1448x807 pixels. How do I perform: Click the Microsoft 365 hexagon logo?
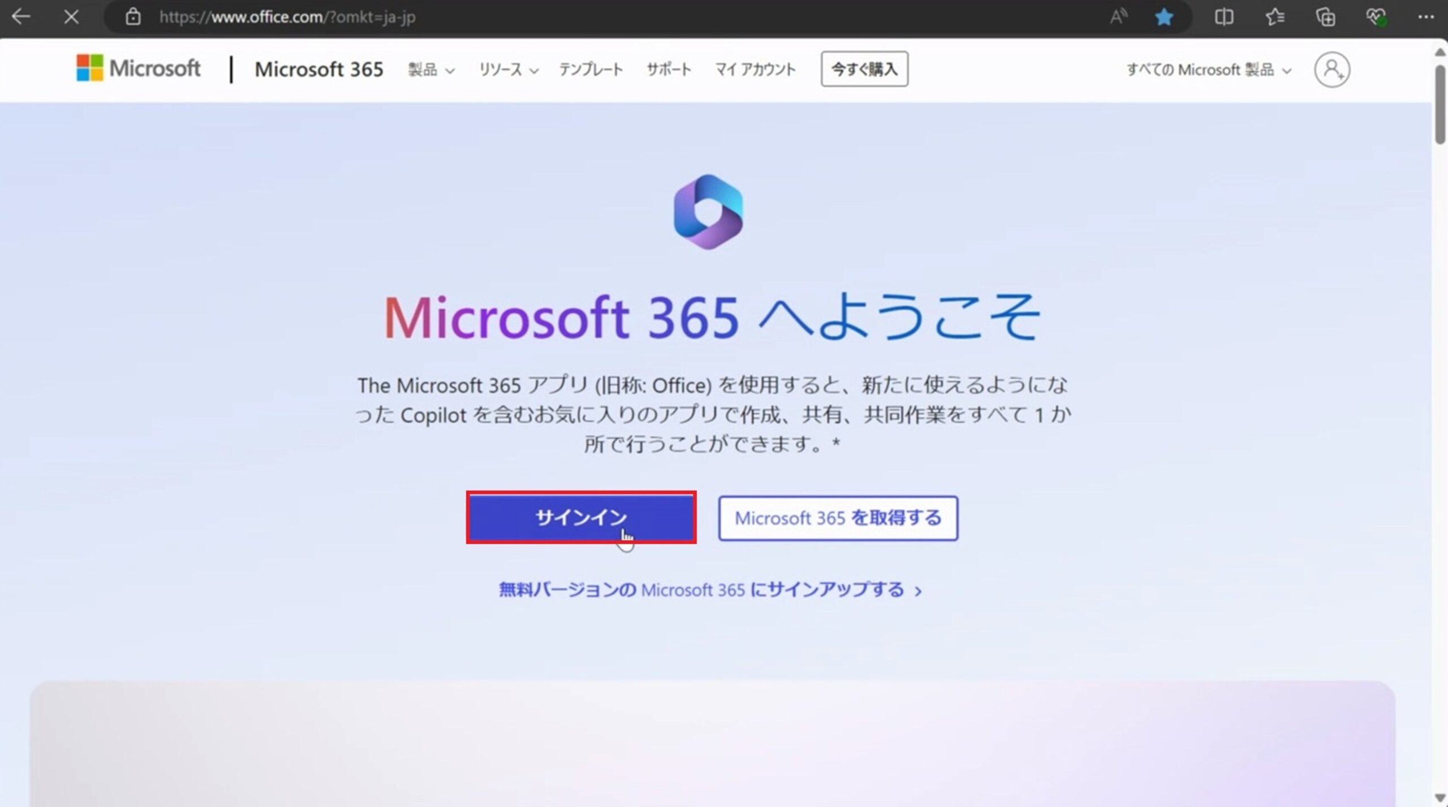point(708,212)
